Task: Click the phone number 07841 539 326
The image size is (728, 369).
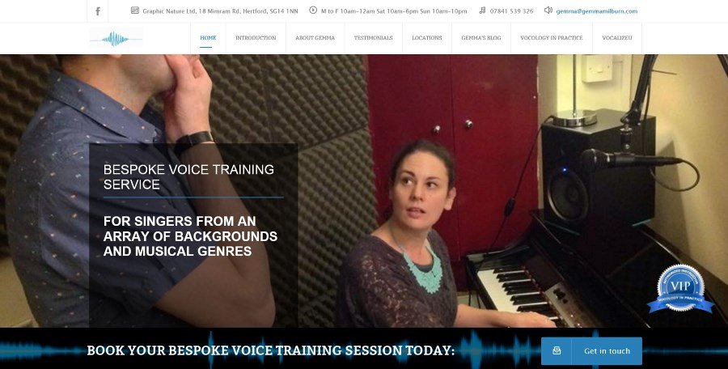Action: coord(512,11)
